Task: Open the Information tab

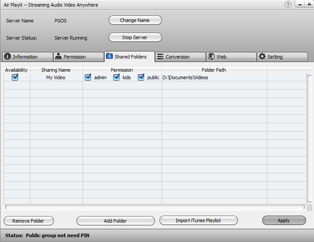Action: click(x=28, y=57)
